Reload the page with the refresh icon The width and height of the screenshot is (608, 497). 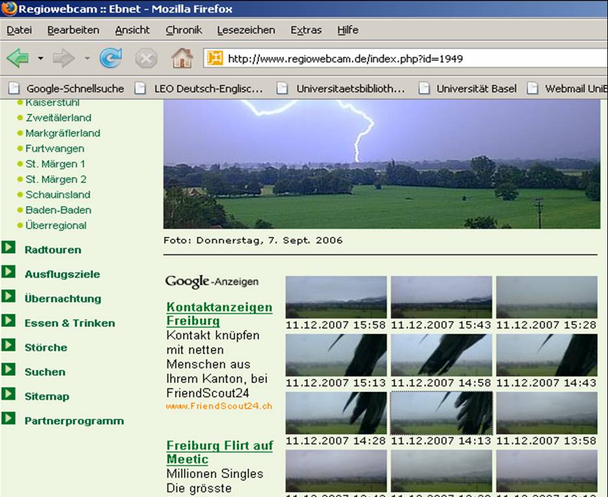[111, 59]
